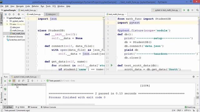The width and height of the screenshot is (200, 112).
Task: Open the VCS menu
Action: (54, 6)
